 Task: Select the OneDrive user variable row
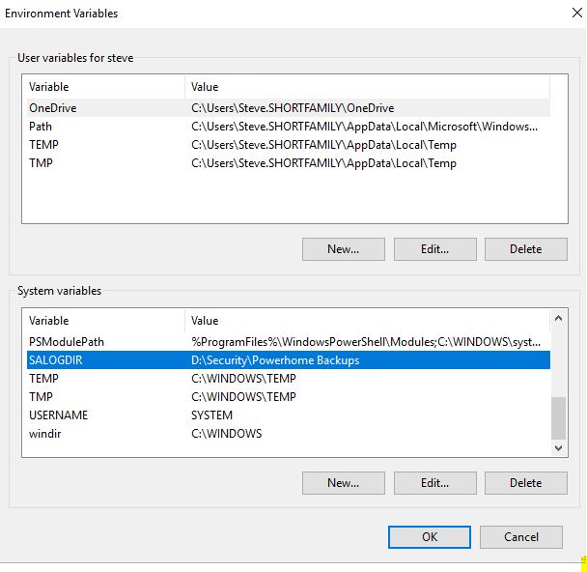pos(289,108)
